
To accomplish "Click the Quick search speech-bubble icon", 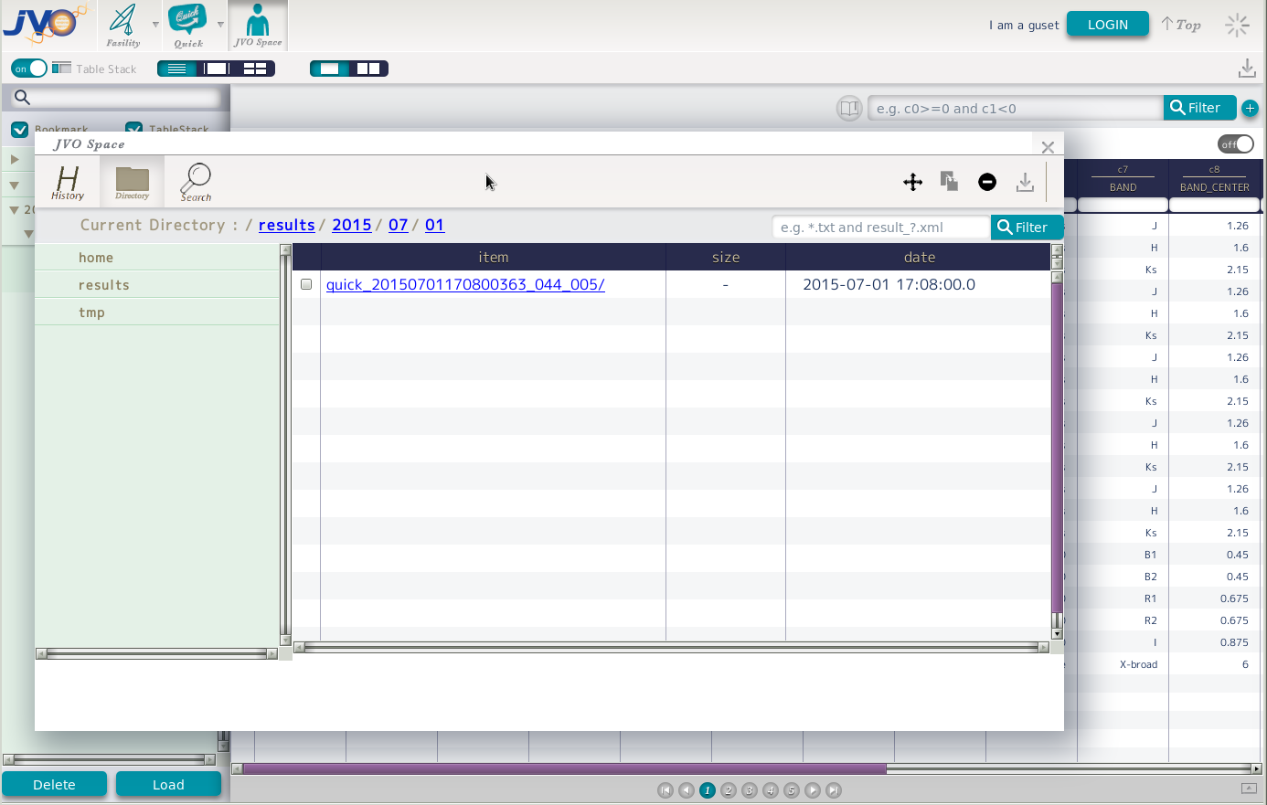I will pos(188,25).
